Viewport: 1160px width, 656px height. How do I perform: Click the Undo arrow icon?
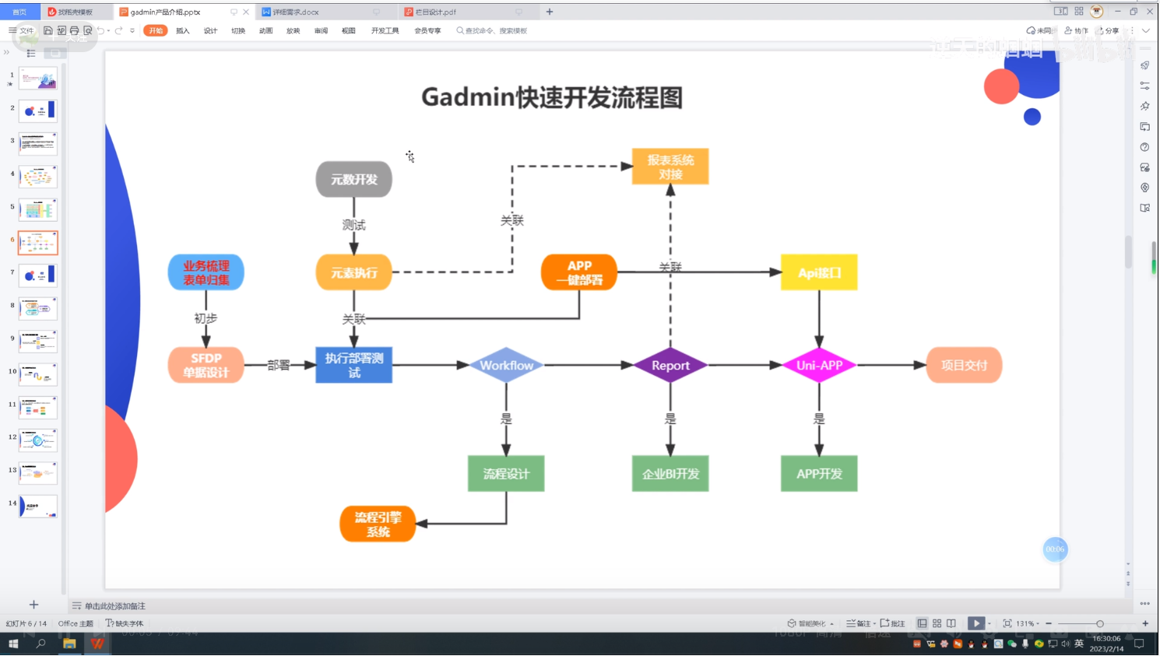click(100, 30)
